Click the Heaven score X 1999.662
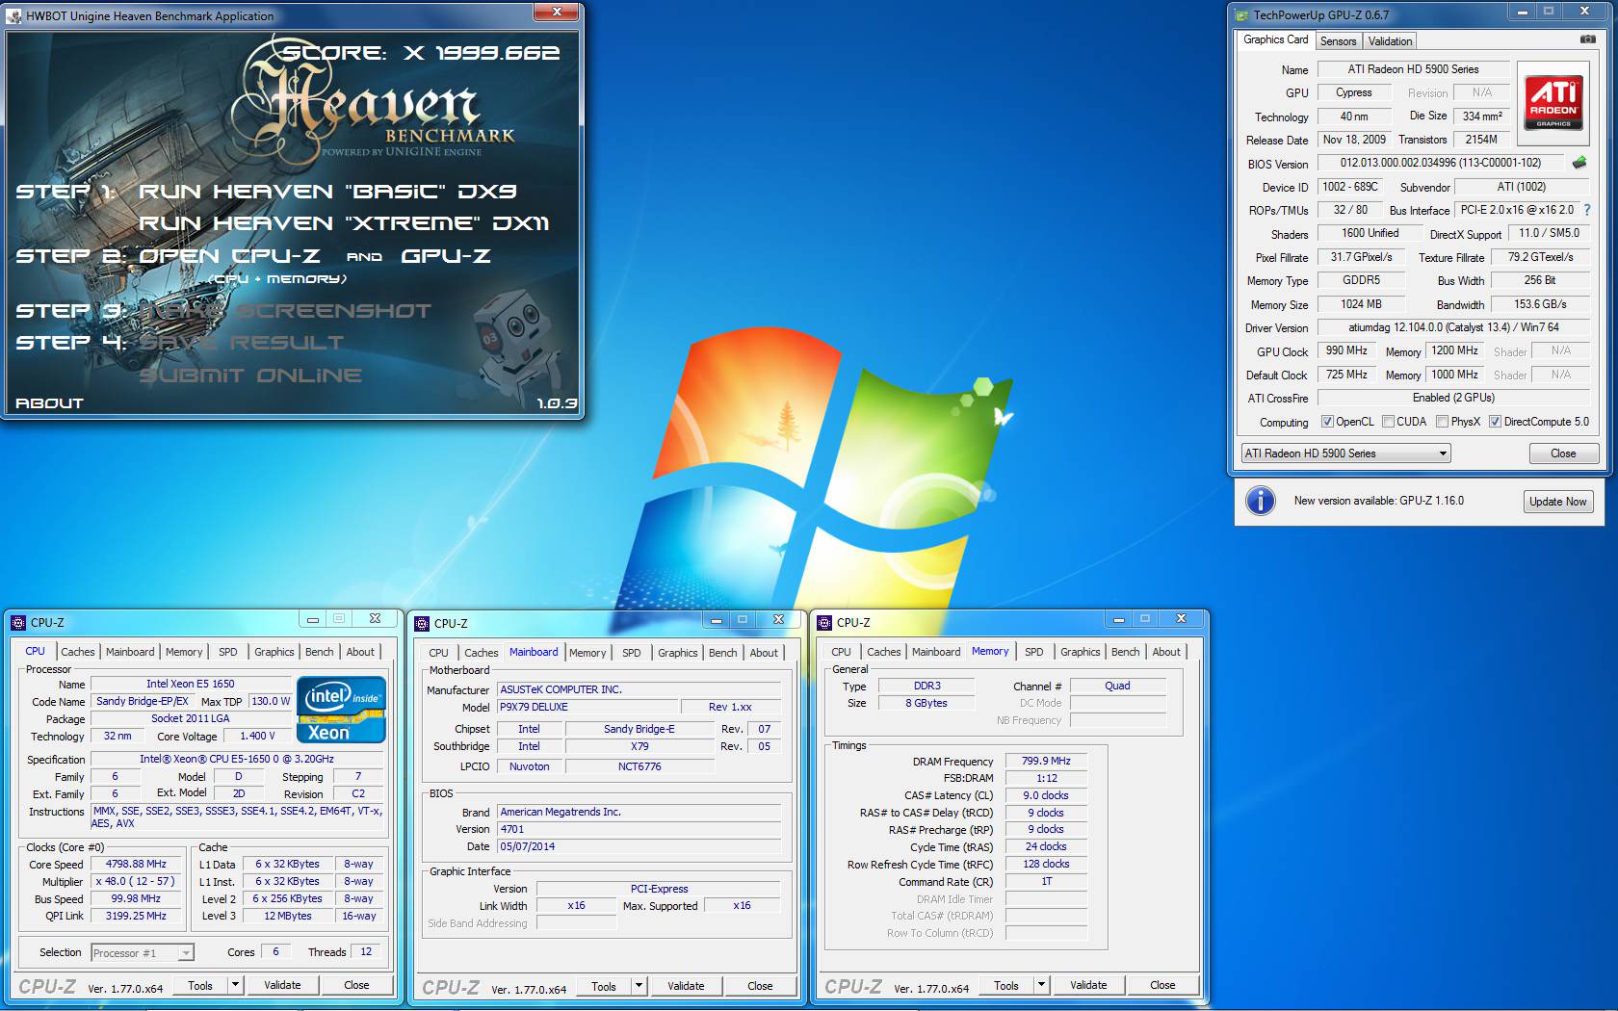Image resolution: width=1618 pixels, height=1011 pixels. coord(422,53)
